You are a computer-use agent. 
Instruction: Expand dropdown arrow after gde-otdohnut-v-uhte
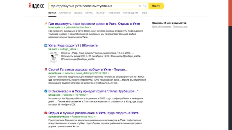(90, 27)
